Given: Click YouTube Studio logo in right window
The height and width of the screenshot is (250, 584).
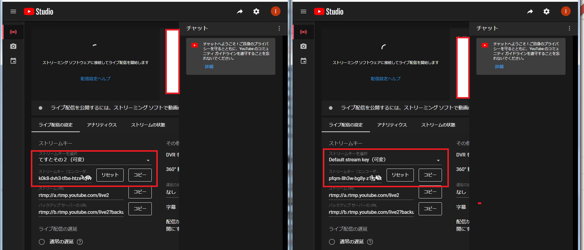Looking at the screenshot, I should tap(329, 11).
